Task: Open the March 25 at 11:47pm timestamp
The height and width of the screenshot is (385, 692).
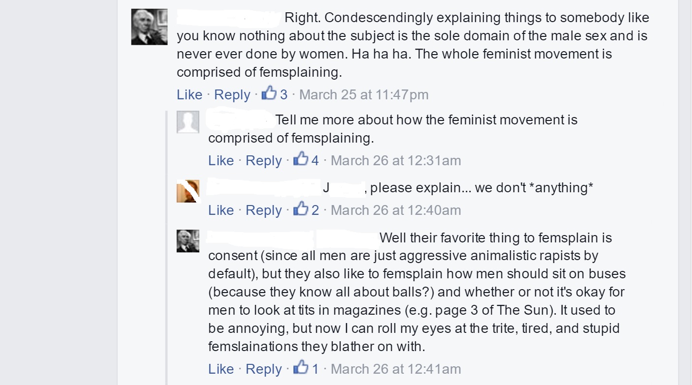Action: 364,94
